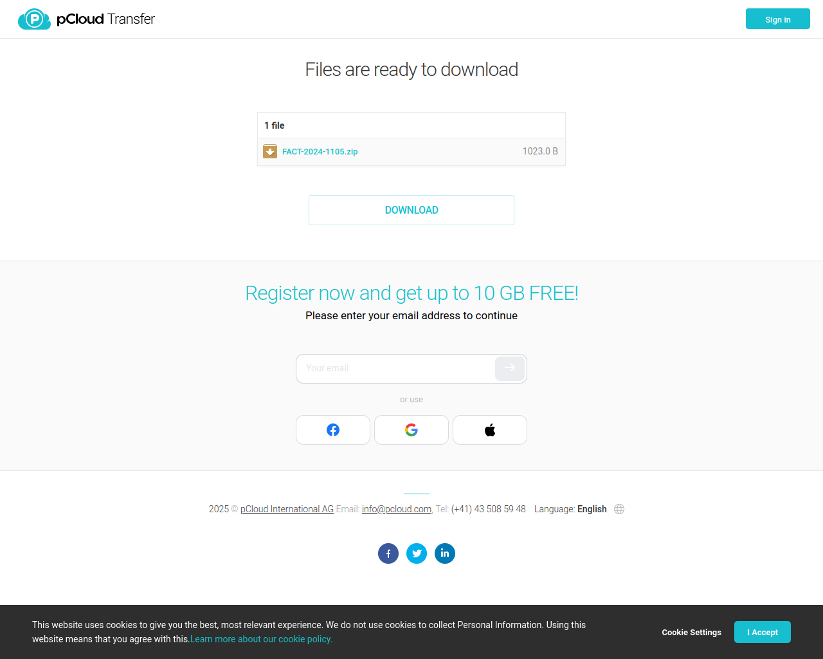Image resolution: width=823 pixels, height=659 pixels.
Task: Change language from English
Action: (x=592, y=509)
